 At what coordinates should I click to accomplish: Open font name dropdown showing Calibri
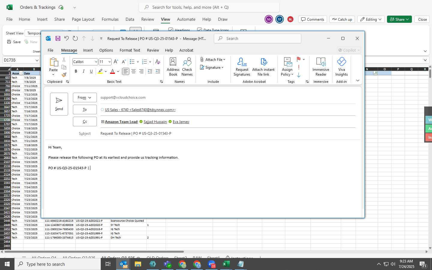pos(96,62)
